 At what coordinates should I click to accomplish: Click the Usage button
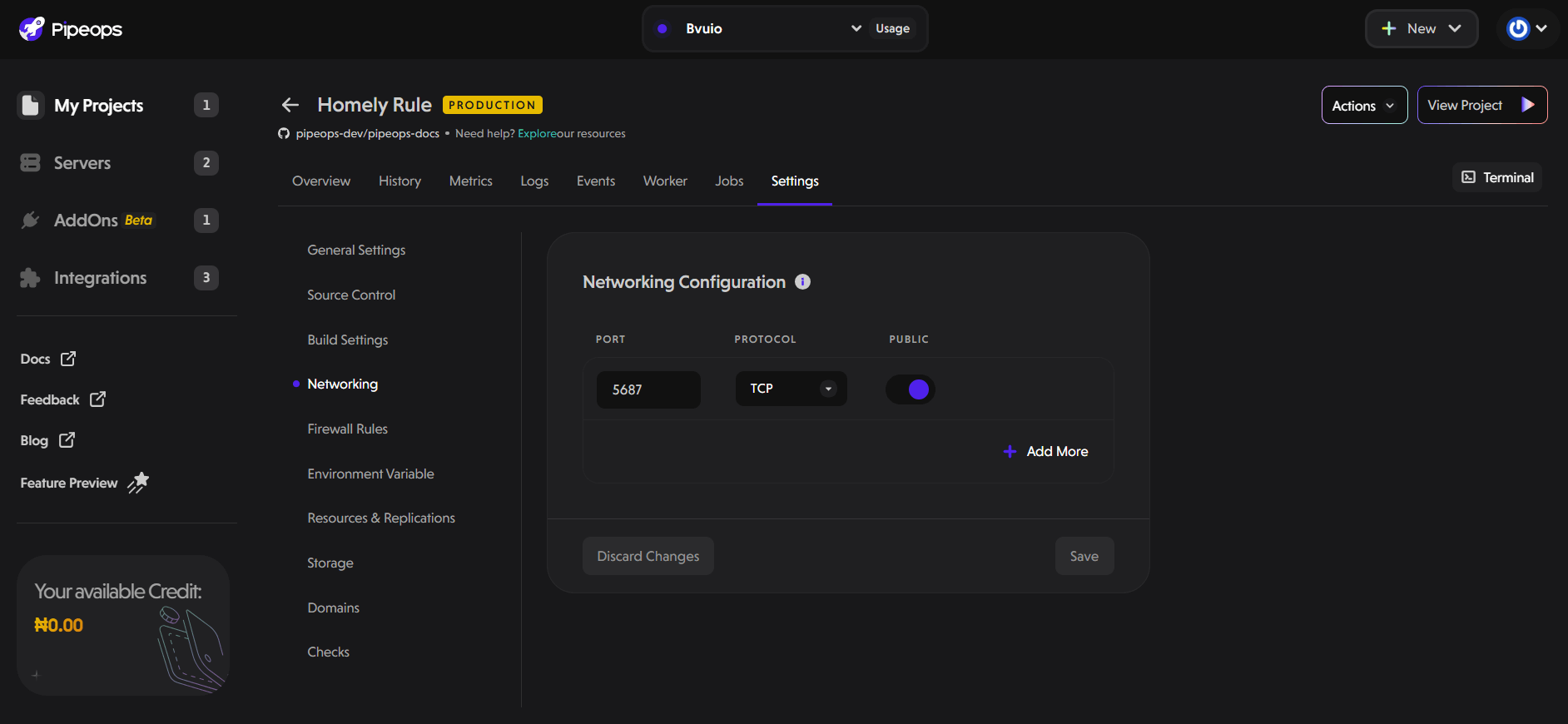point(892,29)
